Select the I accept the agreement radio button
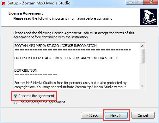Screen dimensions: 159x123 click(x=15, y=96)
